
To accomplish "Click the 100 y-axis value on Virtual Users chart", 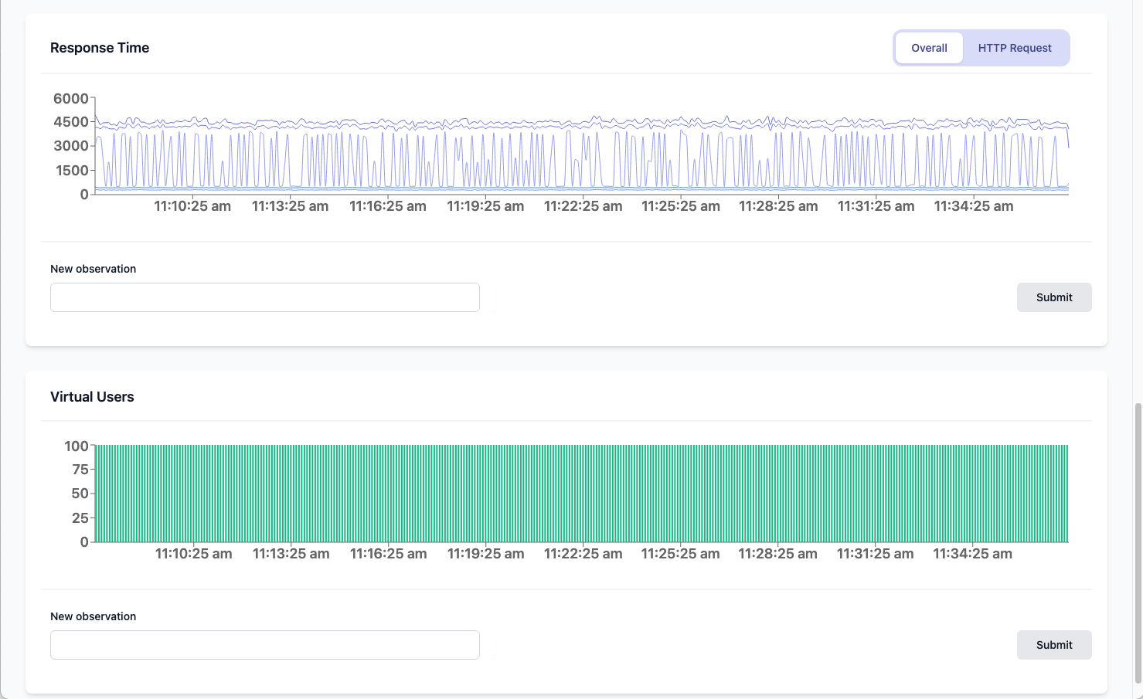I will (x=77, y=446).
